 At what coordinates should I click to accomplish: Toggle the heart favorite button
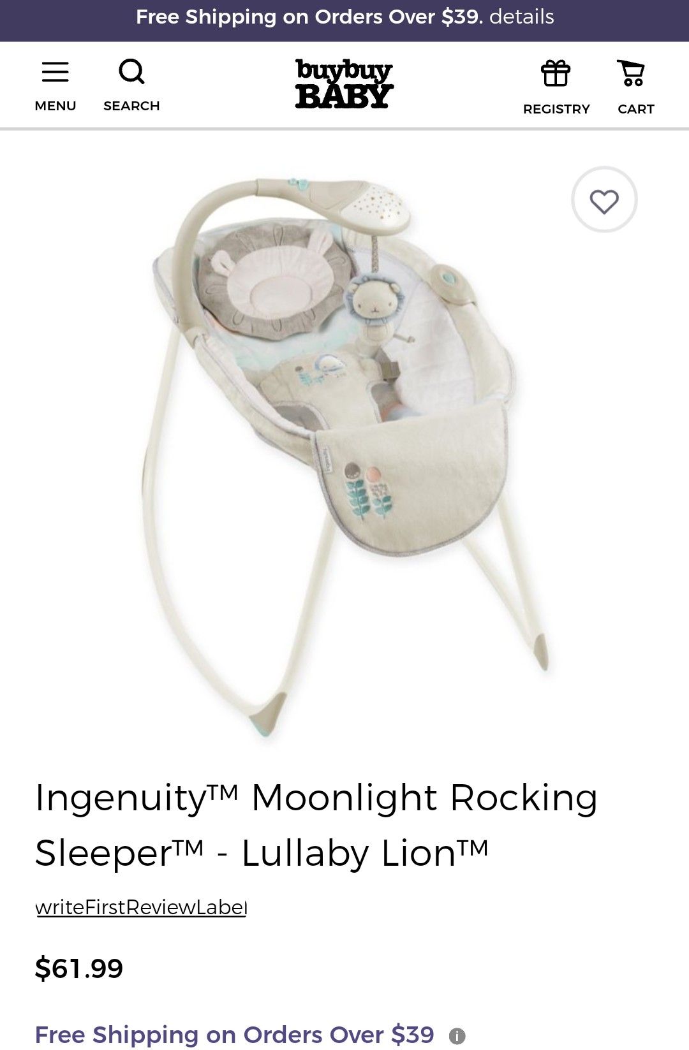point(604,200)
